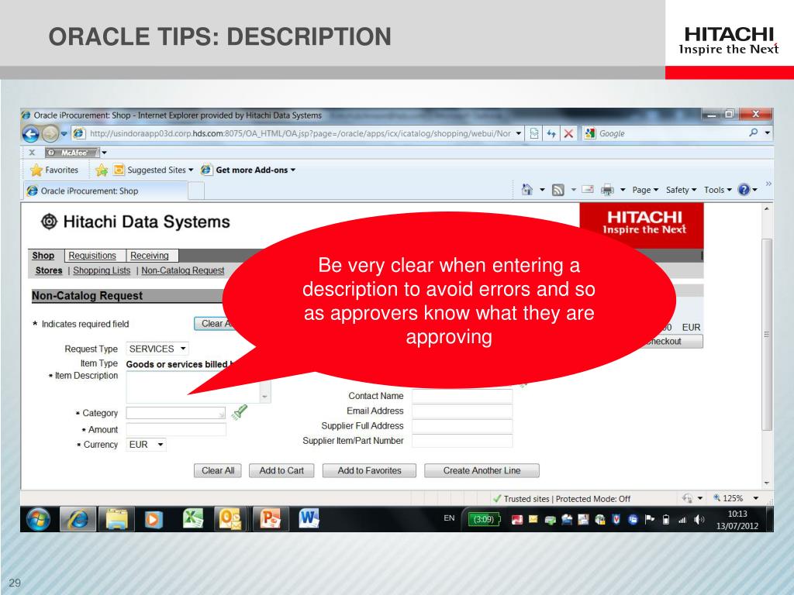Click the Amount input field
Screen dimensions: 794x595
click(x=176, y=429)
